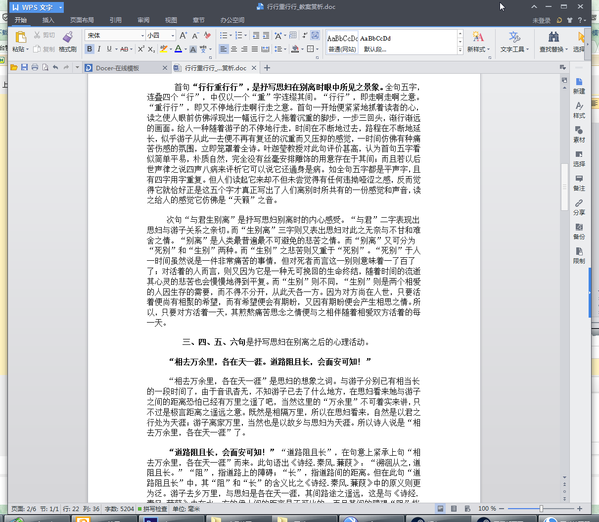Image resolution: width=599 pixels, height=522 pixels.
Task: Open file using folder icon in quick toolbar
Action: (14, 67)
